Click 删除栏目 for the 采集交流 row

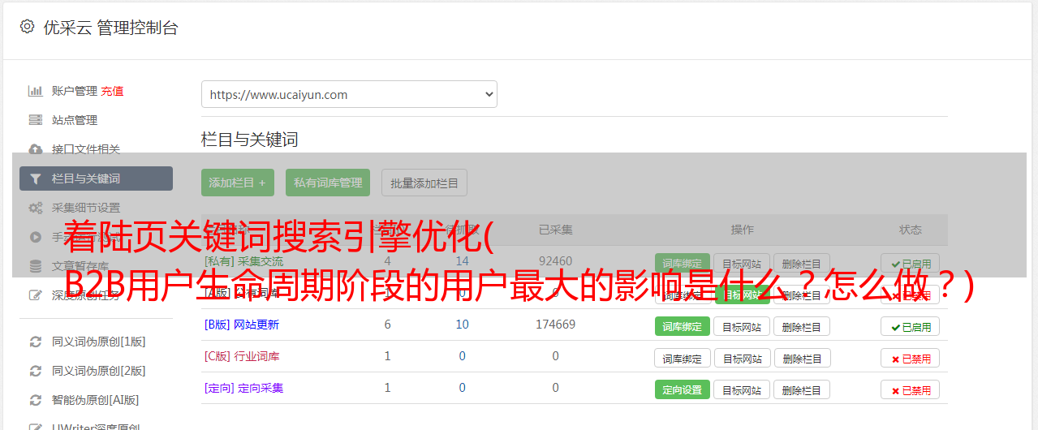click(802, 263)
